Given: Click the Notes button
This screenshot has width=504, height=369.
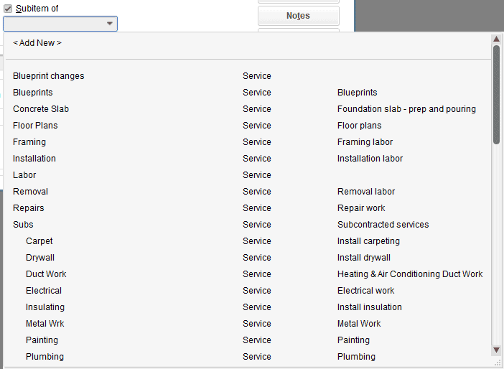Looking at the screenshot, I should coord(298,16).
